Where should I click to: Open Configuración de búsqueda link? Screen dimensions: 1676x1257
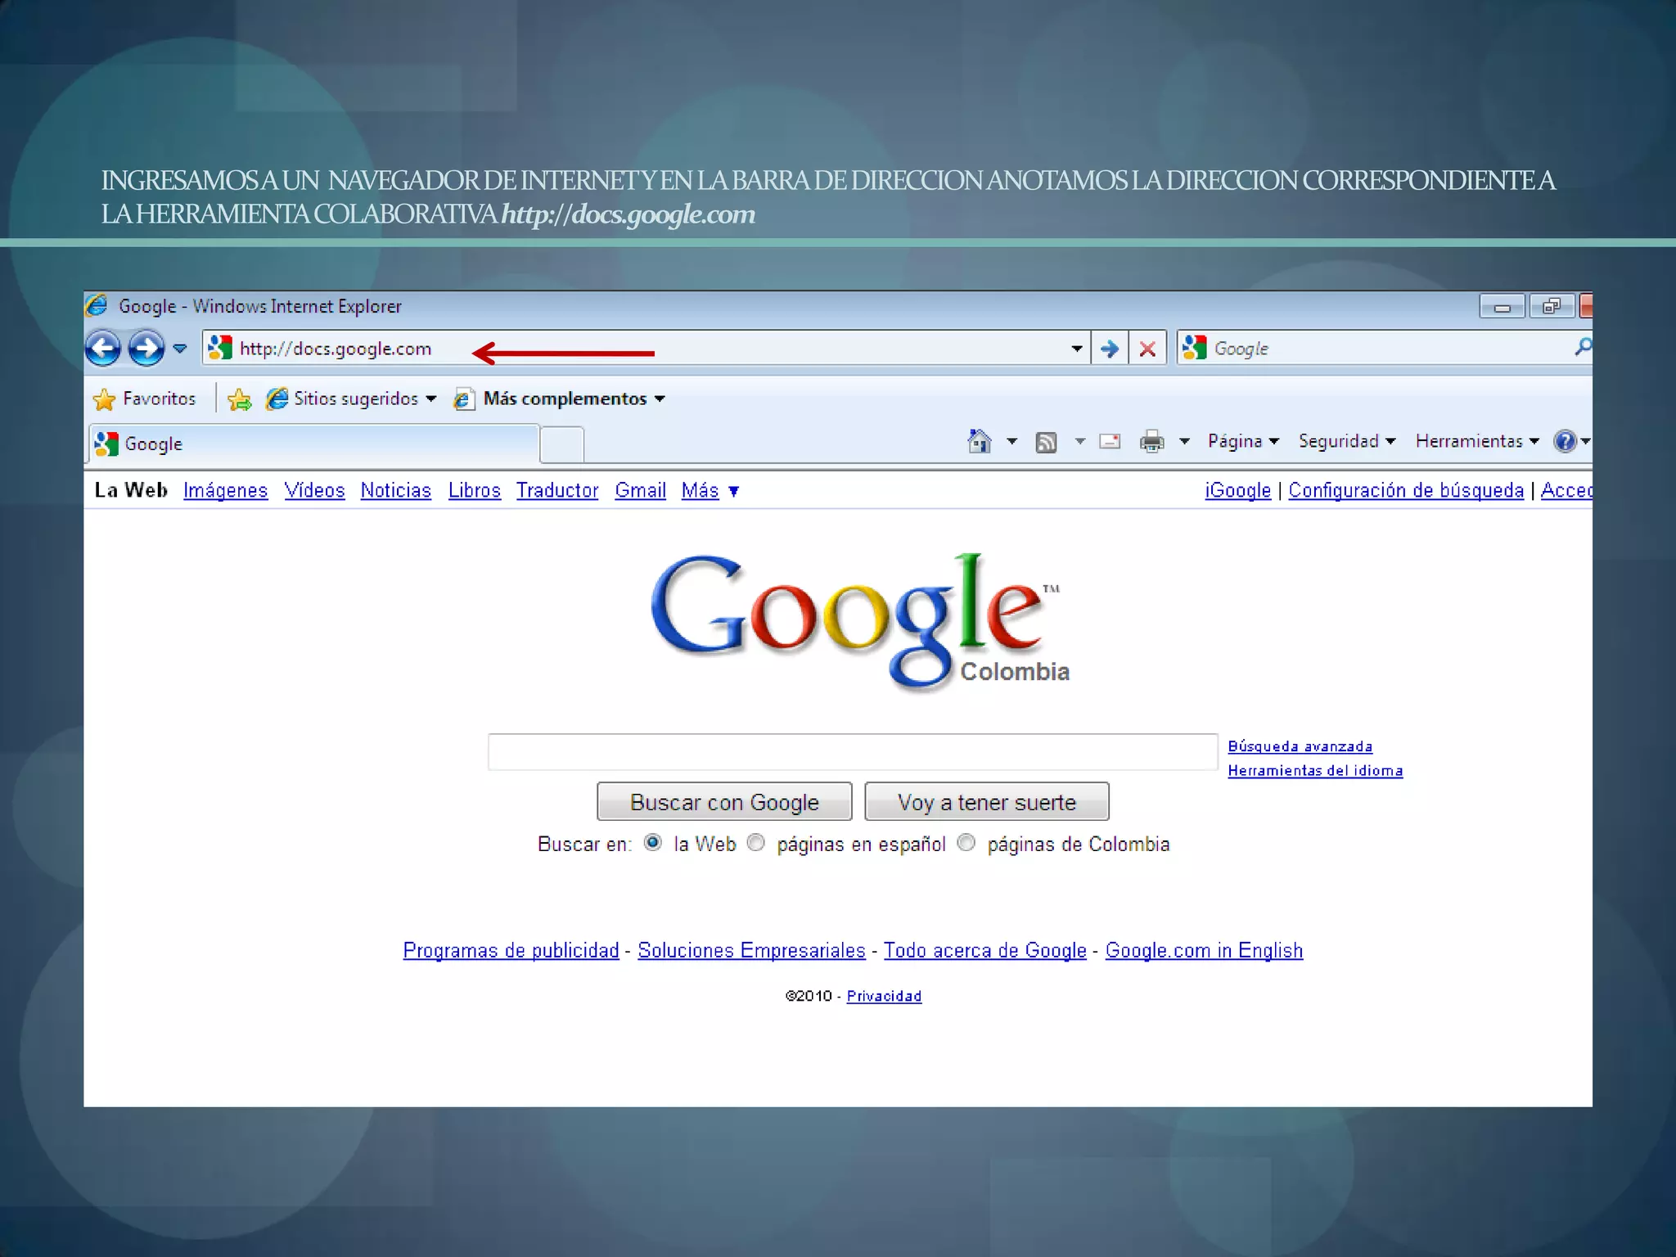pos(1406,490)
